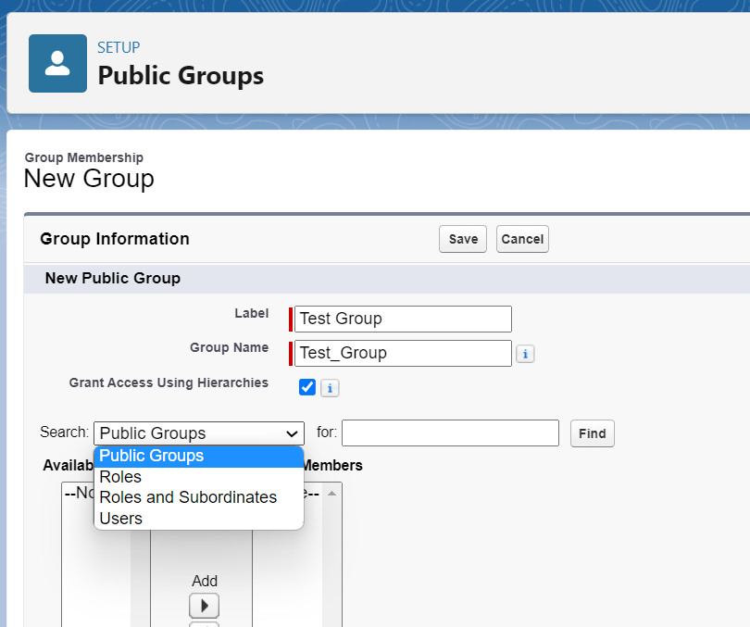Focus the Group Name text field
Screen dimensions: 750x627
click(403, 353)
